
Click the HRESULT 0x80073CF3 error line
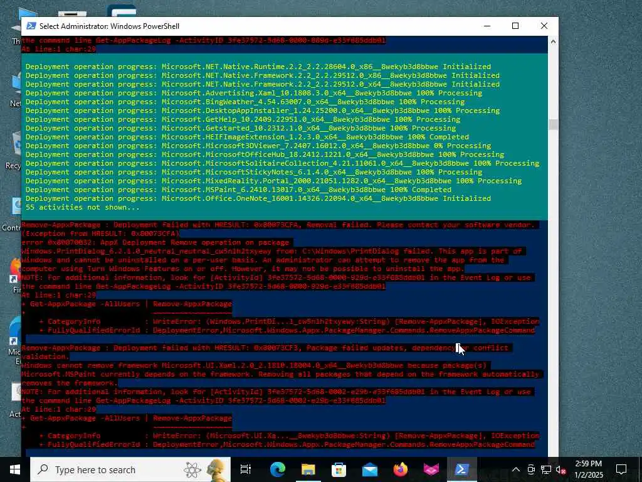(265, 348)
